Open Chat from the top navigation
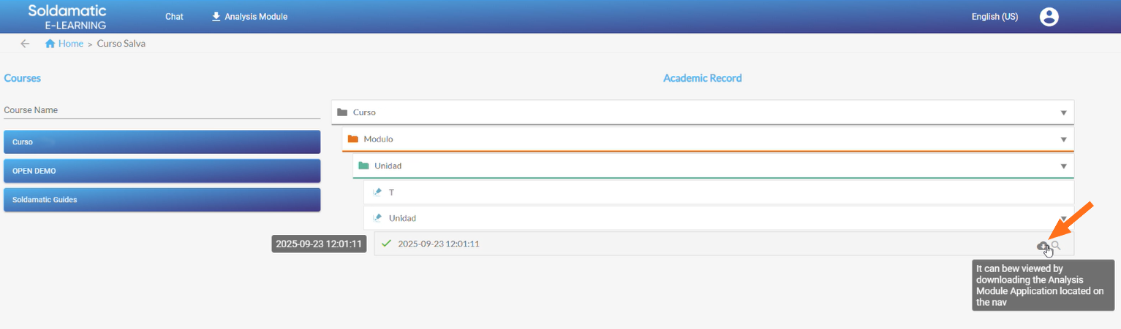This screenshot has height=329, width=1121. point(174,17)
